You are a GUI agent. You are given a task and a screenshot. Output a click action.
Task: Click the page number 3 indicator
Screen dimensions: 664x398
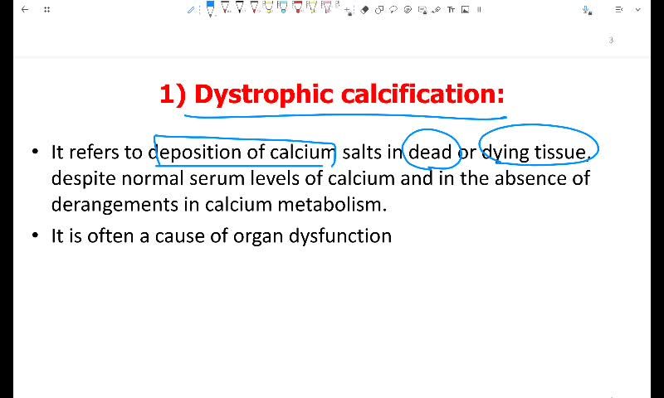611,40
